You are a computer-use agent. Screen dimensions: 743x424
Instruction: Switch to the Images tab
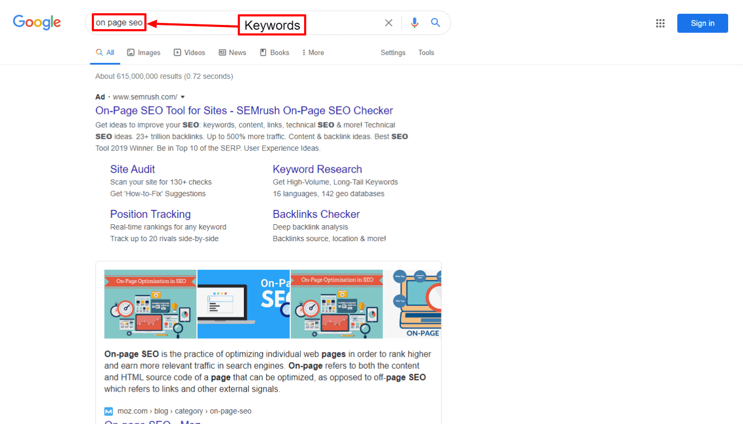144,52
